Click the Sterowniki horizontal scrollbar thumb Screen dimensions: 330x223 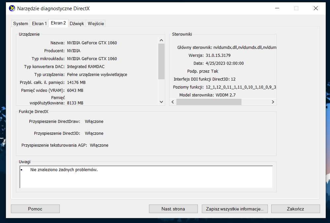tap(209, 102)
